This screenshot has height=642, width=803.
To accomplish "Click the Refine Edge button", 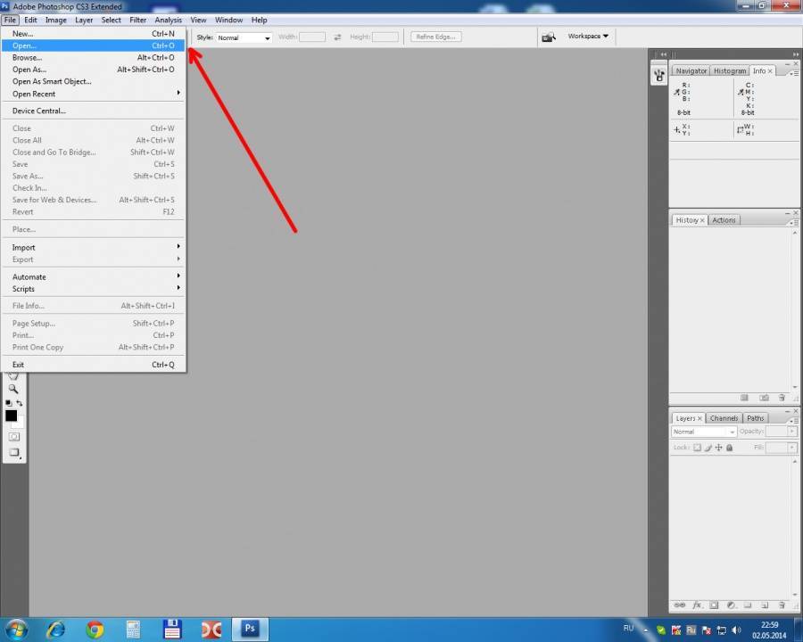I will pos(436,37).
